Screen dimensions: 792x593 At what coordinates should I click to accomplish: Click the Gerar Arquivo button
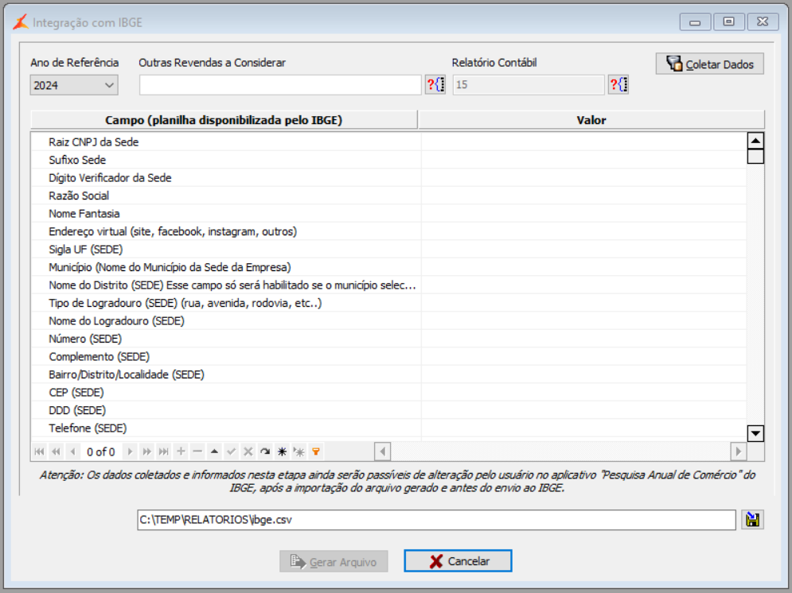coord(334,561)
